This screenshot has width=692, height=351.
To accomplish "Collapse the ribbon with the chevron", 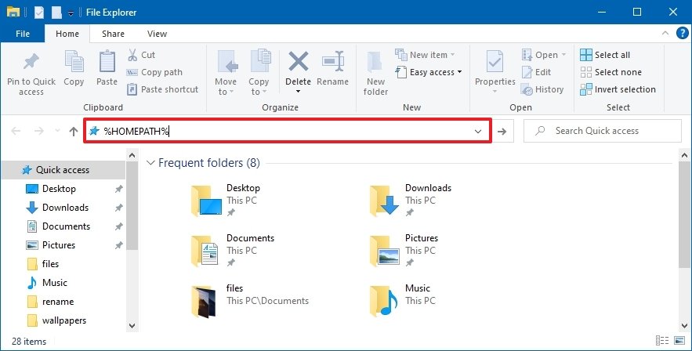I will click(665, 34).
